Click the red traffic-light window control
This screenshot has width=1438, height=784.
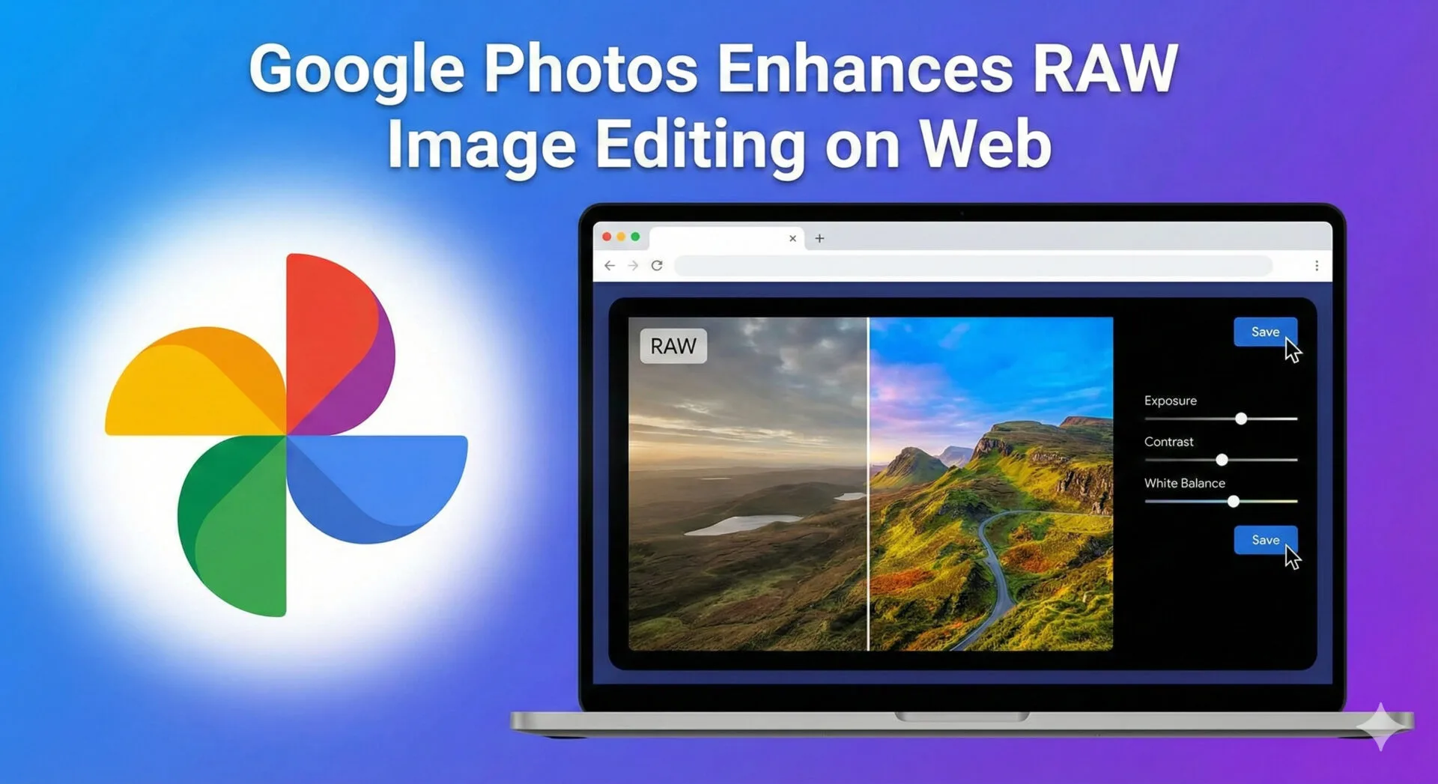[606, 236]
